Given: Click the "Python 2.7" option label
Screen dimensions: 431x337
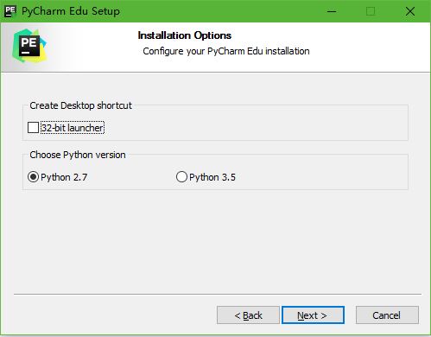Looking at the screenshot, I should click(x=64, y=177).
